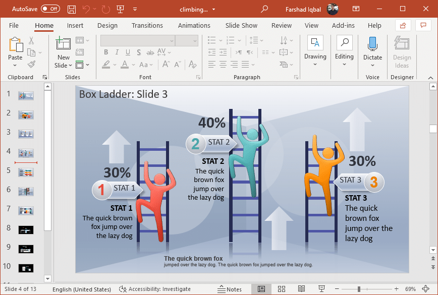438x295 pixels.
Task: Fit slide to current window icon
Action: pyautogui.click(x=425, y=289)
